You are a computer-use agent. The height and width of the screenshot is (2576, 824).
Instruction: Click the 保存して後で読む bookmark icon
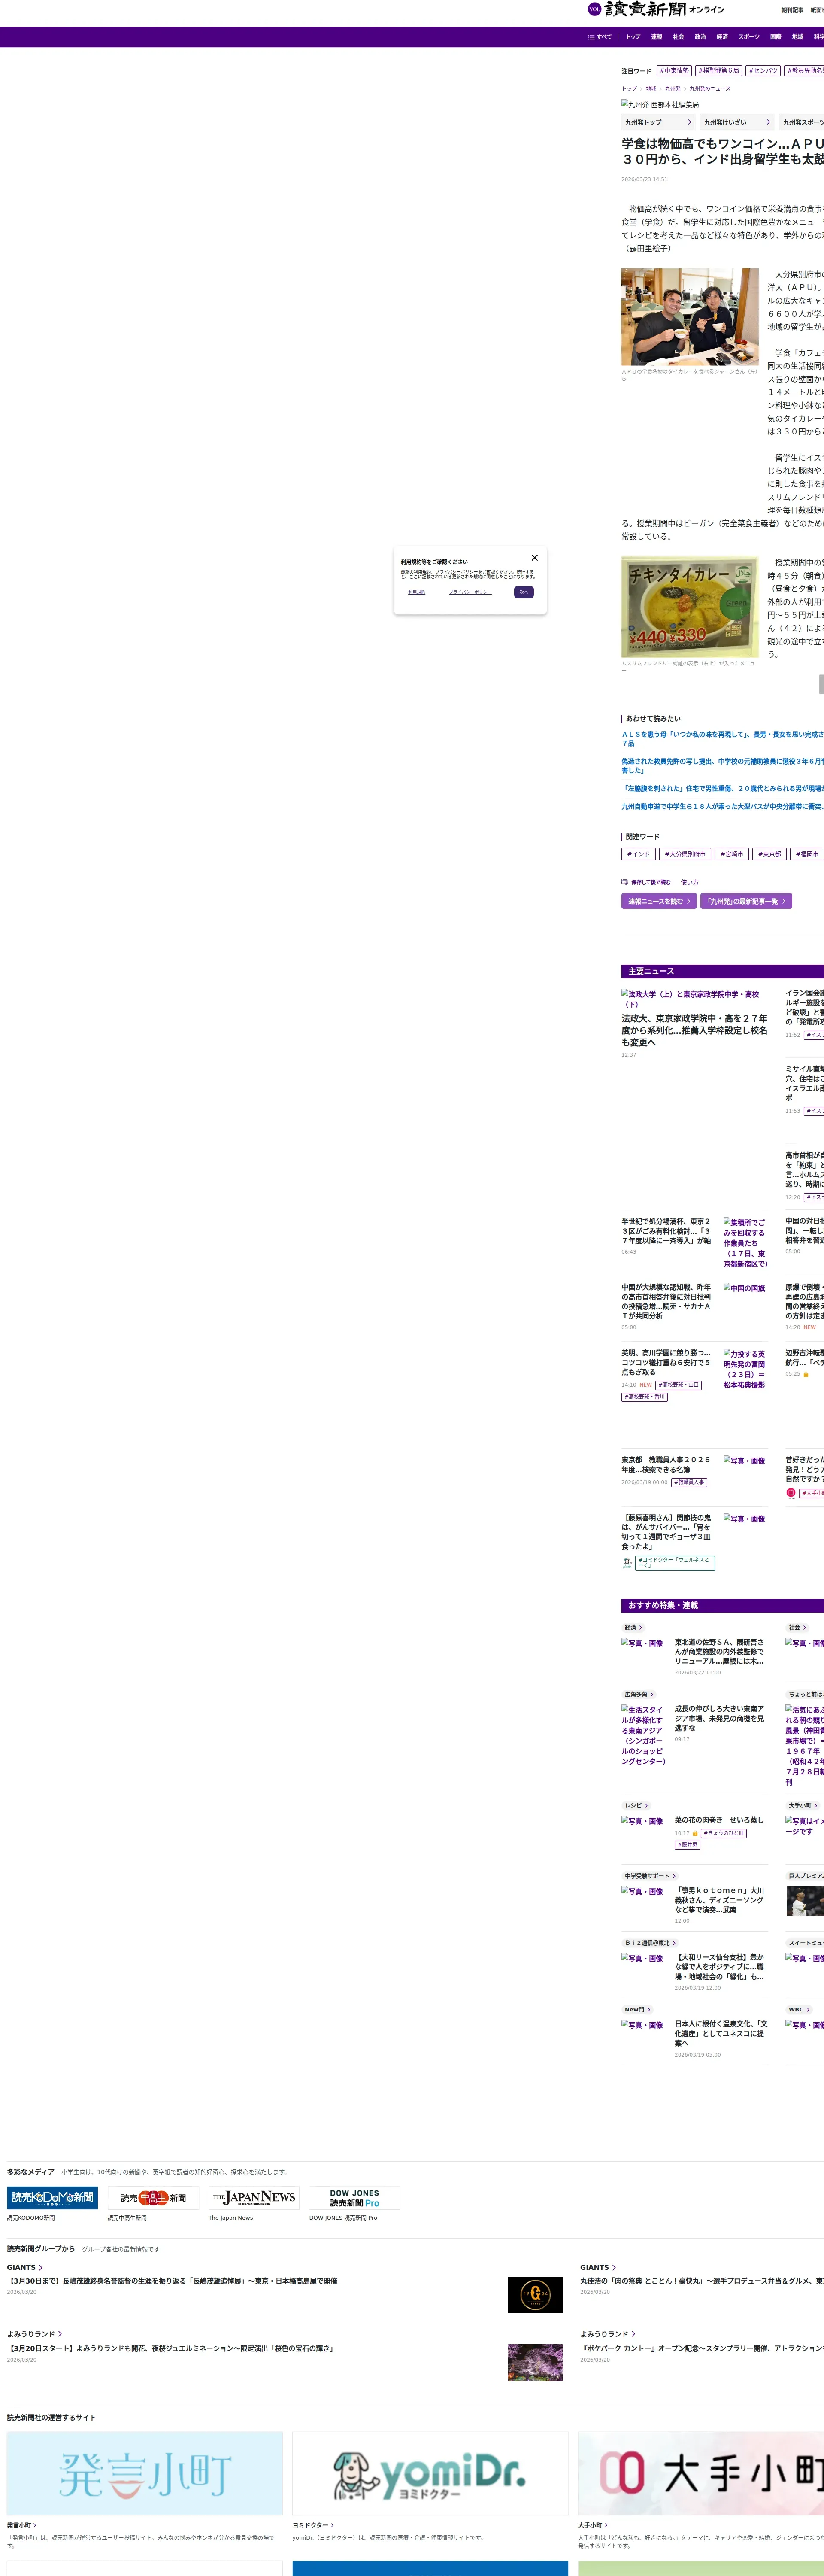[x=625, y=882]
